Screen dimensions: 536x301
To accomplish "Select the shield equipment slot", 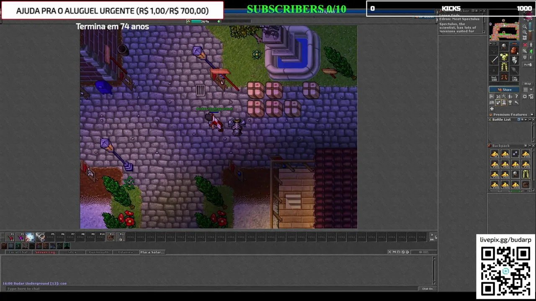I will (514, 60).
